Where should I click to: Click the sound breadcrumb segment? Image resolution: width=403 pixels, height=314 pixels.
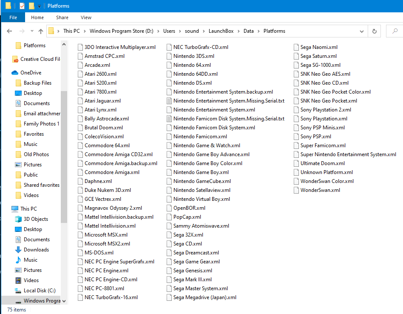pos(192,31)
